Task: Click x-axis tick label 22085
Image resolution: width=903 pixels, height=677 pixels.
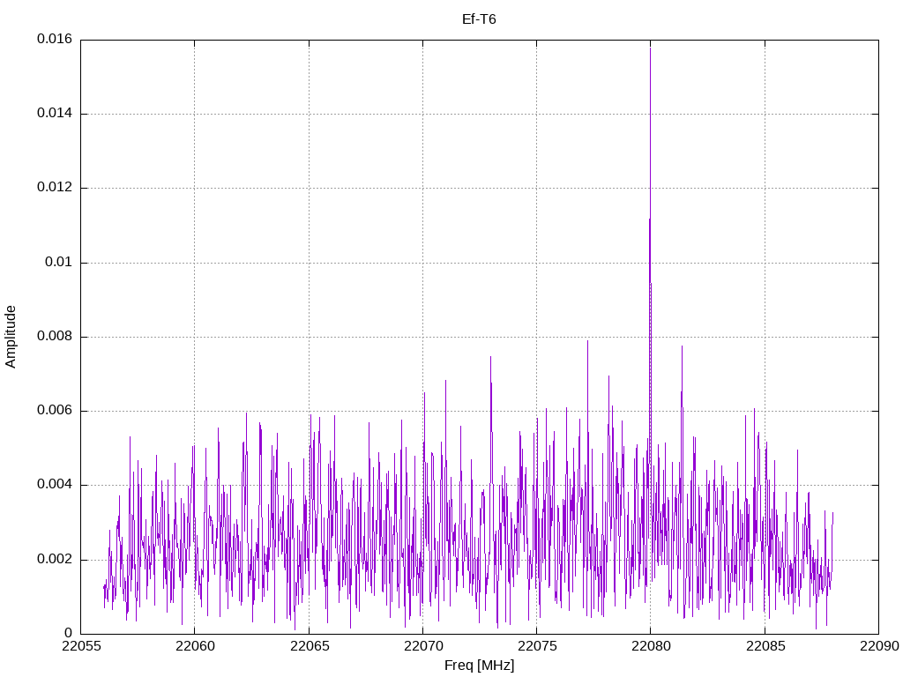Action: (x=765, y=646)
